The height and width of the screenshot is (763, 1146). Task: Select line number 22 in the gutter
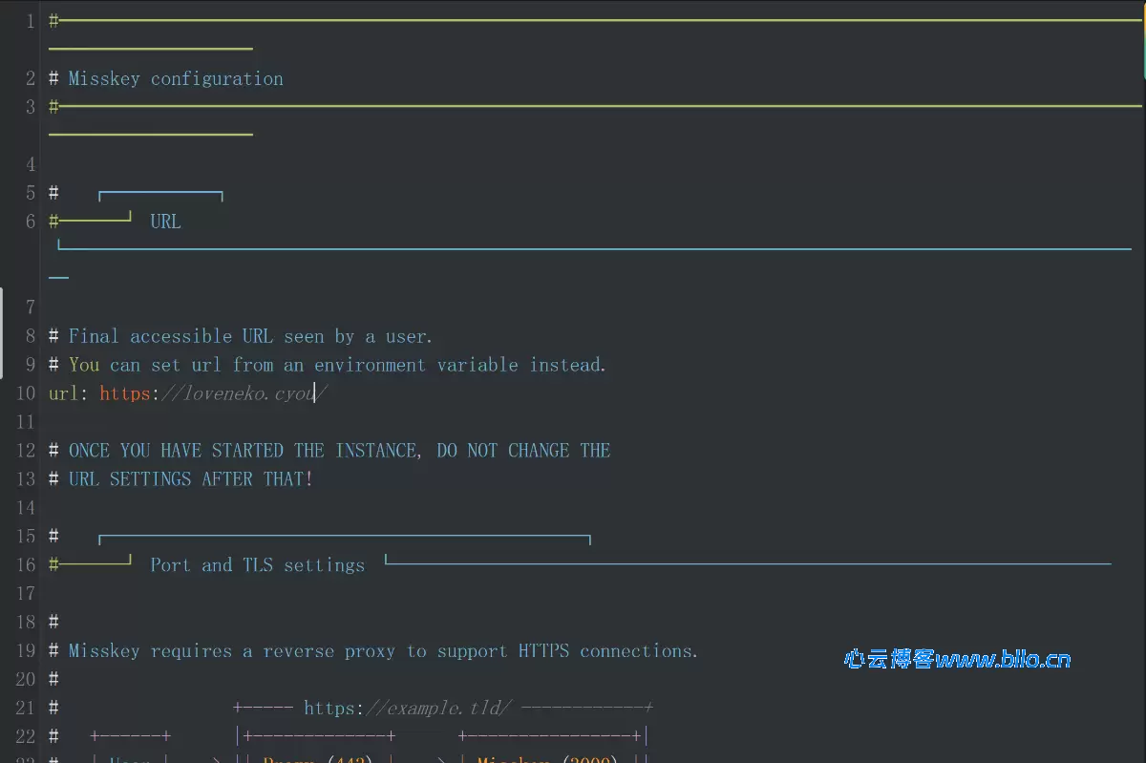pos(25,735)
